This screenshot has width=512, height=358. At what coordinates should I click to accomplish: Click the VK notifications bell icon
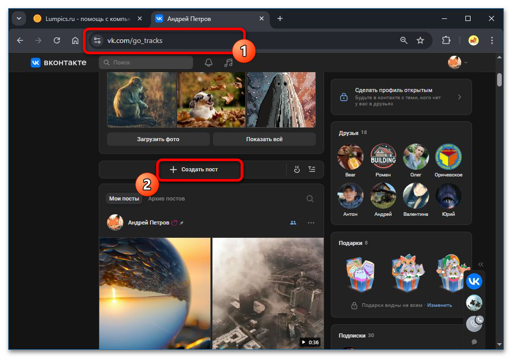tap(208, 62)
